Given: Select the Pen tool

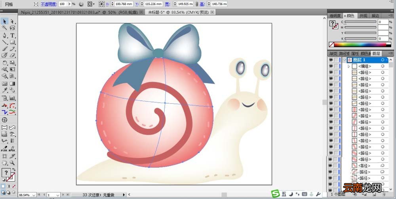Looking at the screenshot, I should tap(4, 35).
